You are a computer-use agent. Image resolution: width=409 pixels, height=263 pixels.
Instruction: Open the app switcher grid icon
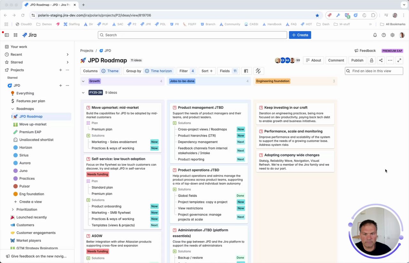[15, 35]
